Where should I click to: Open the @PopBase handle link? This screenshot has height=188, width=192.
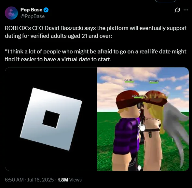(x=33, y=16)
